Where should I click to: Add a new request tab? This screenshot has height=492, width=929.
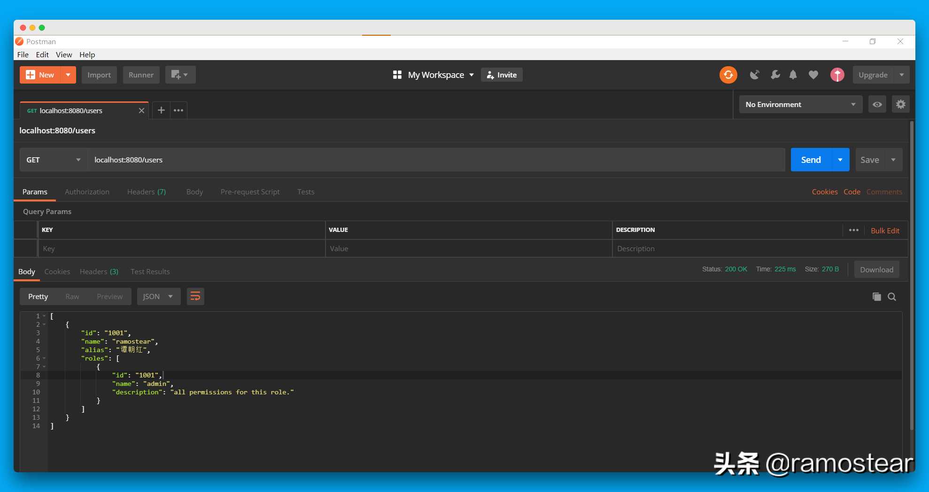161,110
